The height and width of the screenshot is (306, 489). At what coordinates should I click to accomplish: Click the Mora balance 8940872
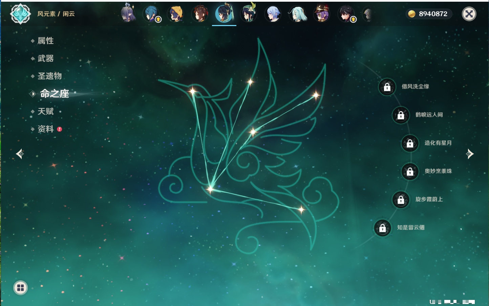[x=429, y=14]
